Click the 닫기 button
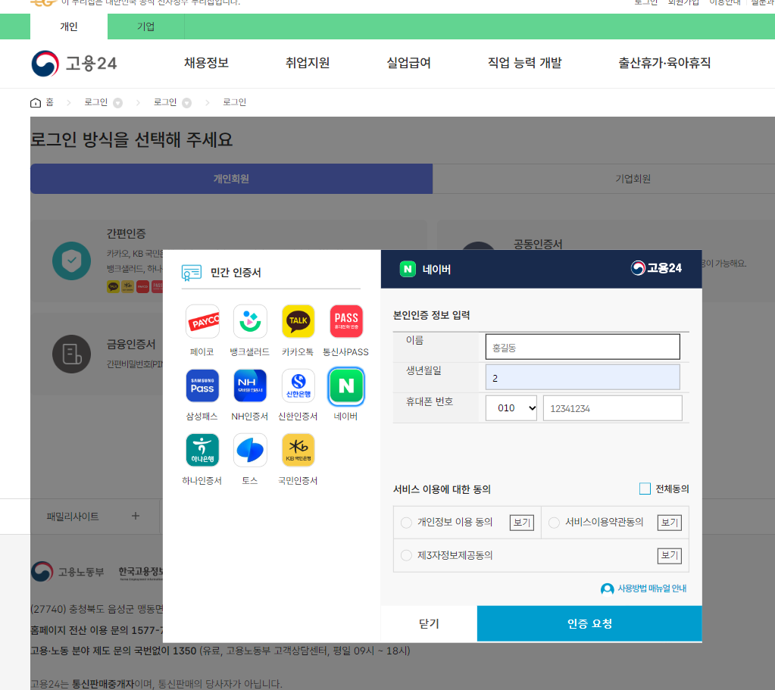The height and width of the screenshot is (690, 775). [429, 623]
